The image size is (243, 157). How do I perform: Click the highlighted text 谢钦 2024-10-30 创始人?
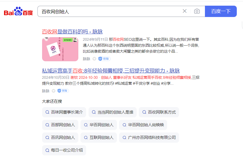click(x=91, y=77)
